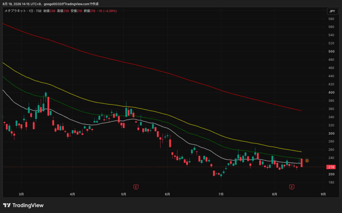Select the 200 price axis label
Viewport: 342px width, 213px height.
pyautogui.click(x=331, y=174)
